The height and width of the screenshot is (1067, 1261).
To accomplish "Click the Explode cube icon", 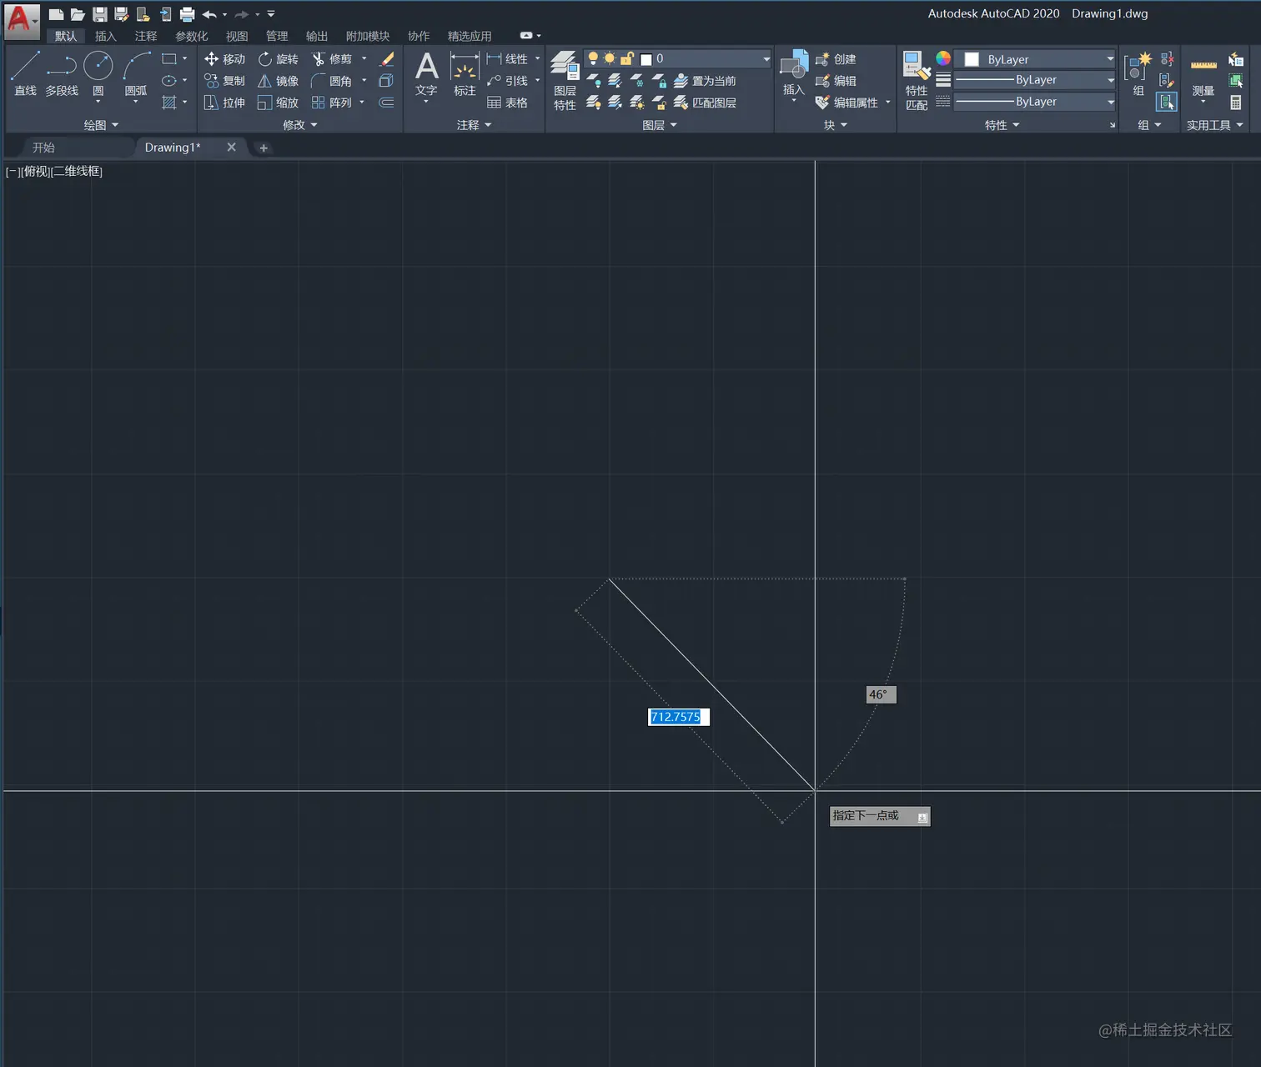I will click(x=386, y=81).
